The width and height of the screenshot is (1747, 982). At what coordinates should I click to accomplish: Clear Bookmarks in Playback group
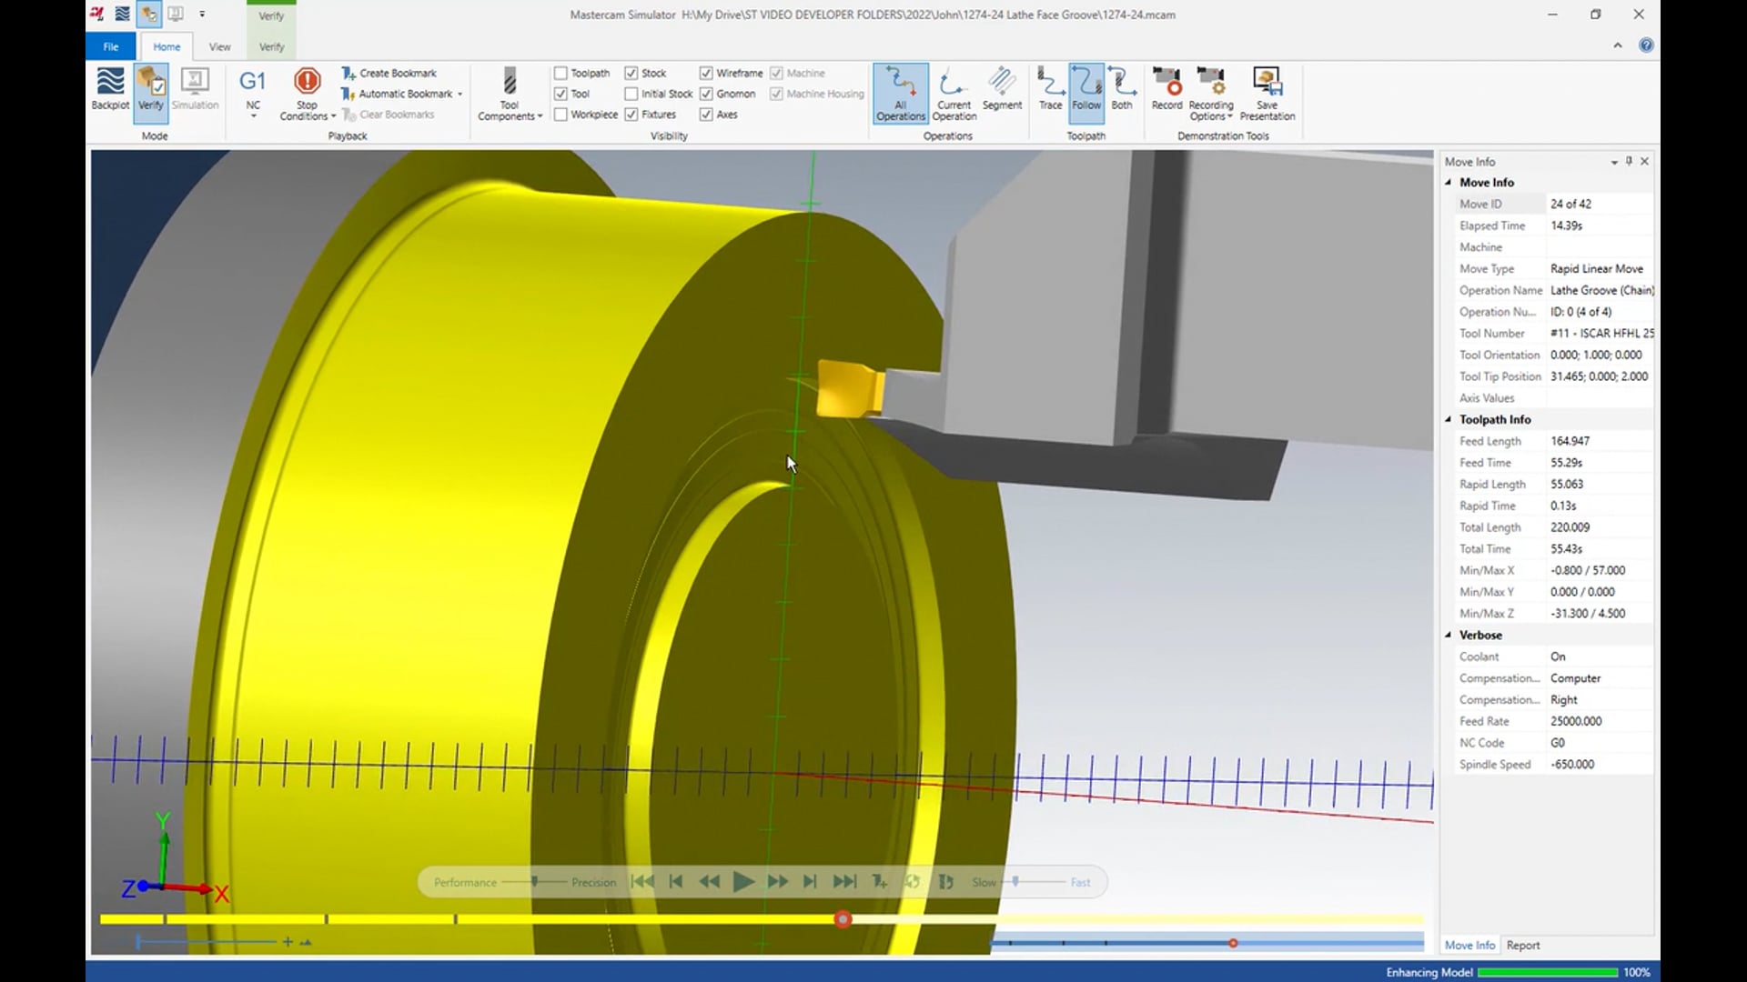[389, 115]
